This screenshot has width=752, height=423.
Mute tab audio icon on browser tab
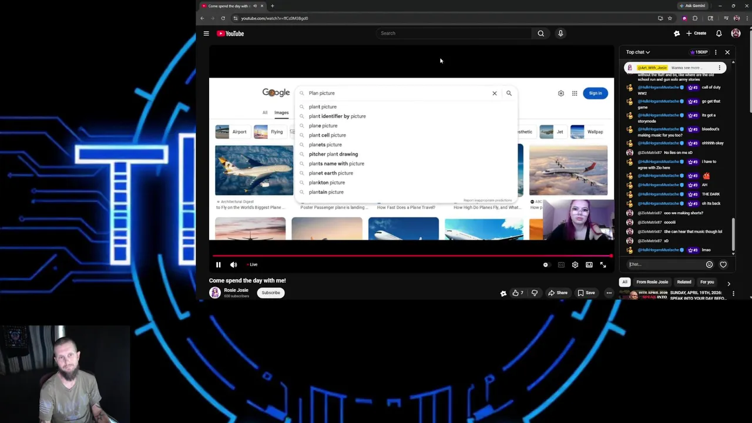click(x=254, y=6)
